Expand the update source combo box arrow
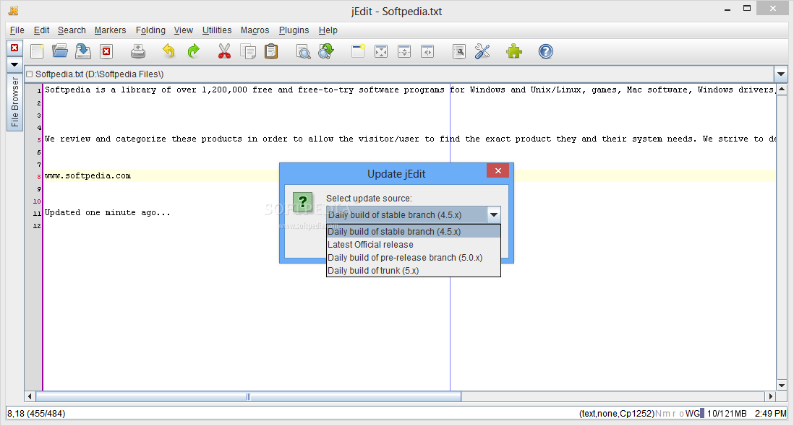794x426 pixels. pos(494,214)
